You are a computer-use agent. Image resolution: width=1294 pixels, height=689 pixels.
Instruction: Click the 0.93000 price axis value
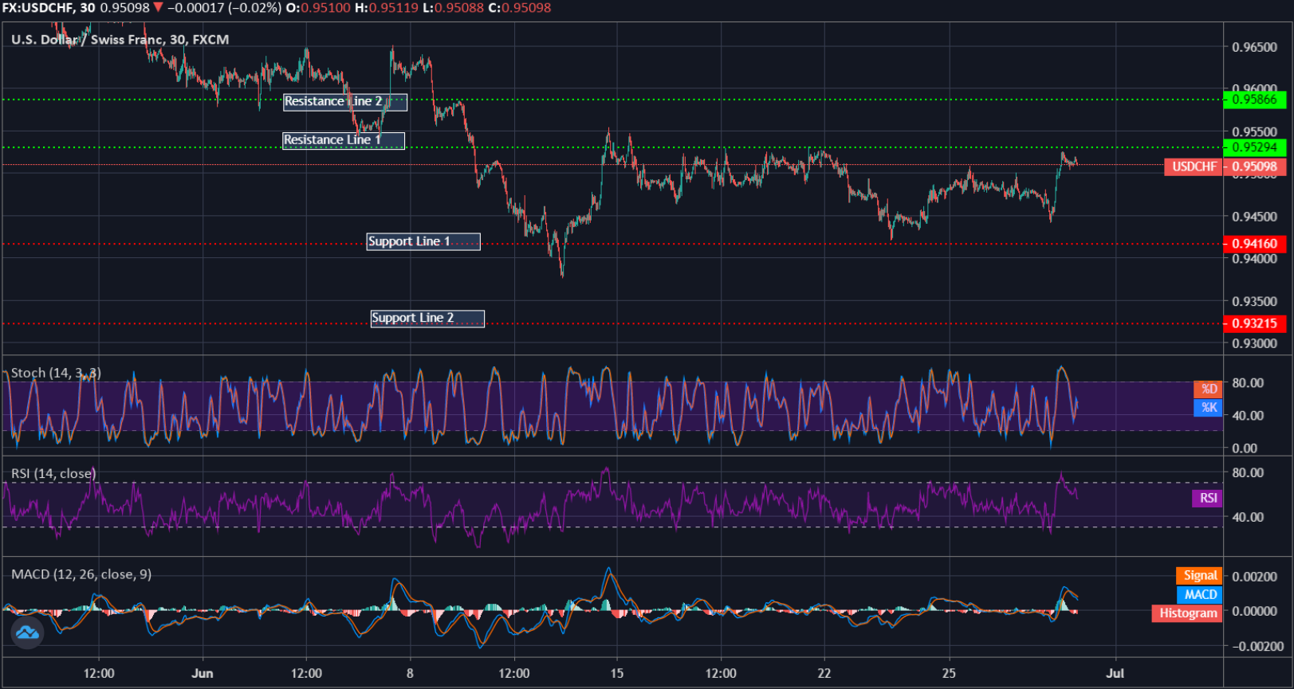1254,343
